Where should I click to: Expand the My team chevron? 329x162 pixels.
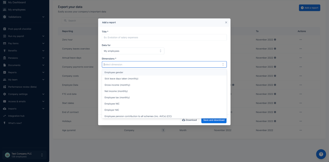(43, 80)
